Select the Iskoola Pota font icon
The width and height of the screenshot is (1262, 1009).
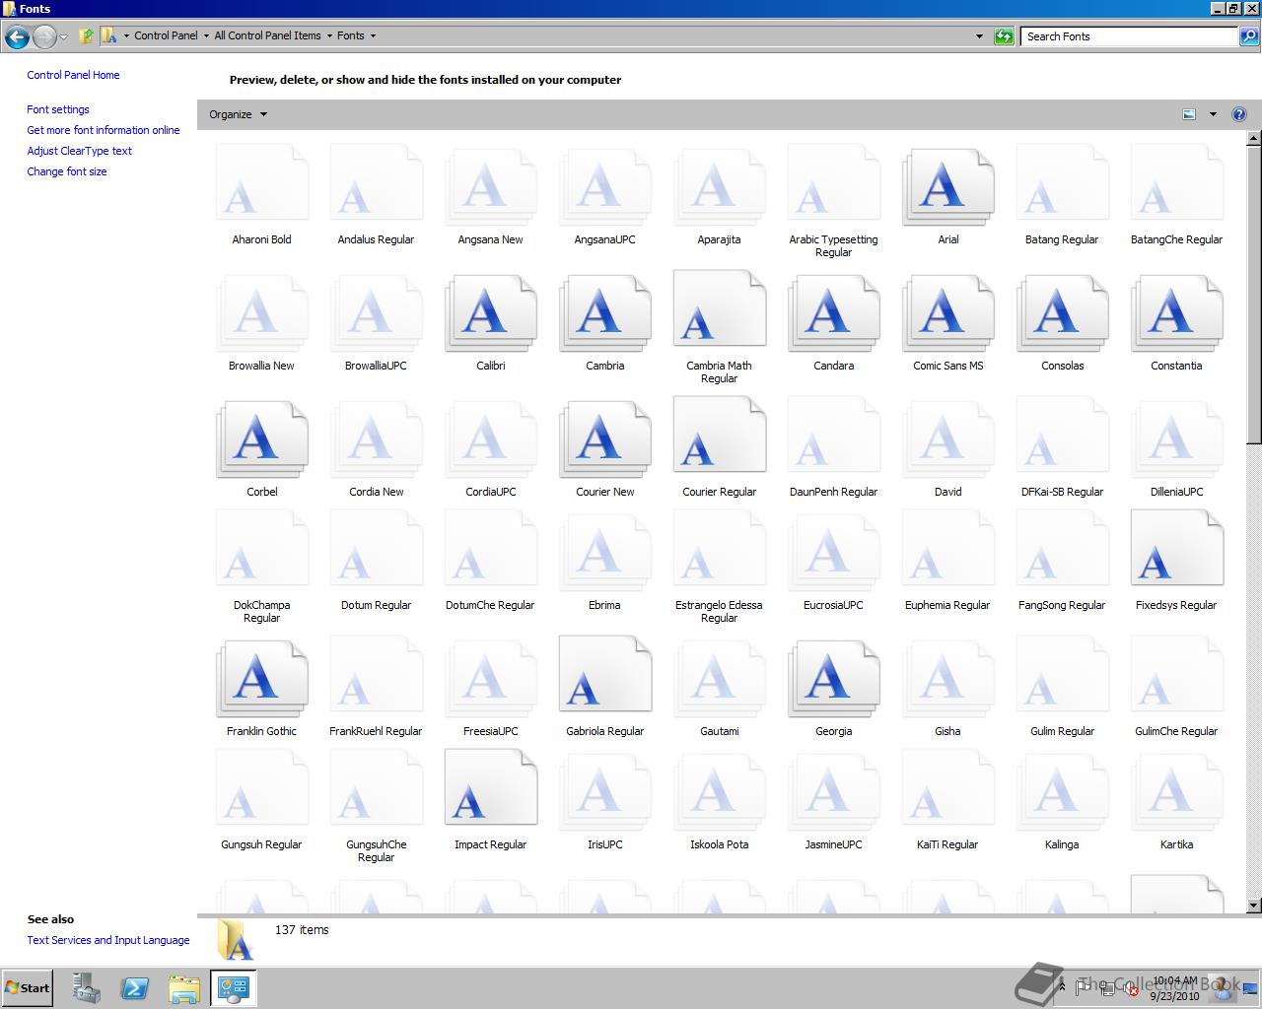pos(719,792)
